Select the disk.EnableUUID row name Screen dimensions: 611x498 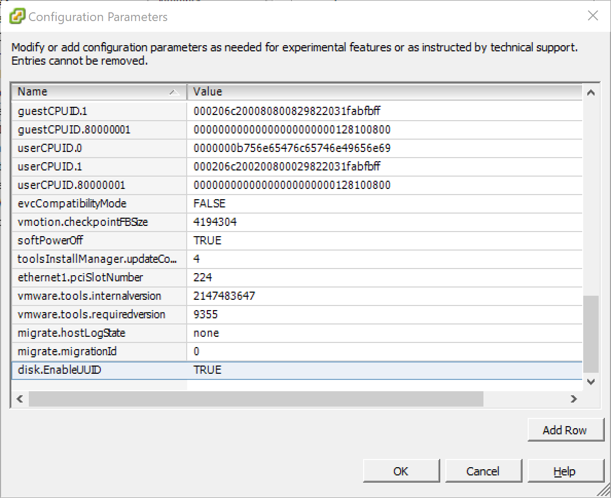(99, 370)
